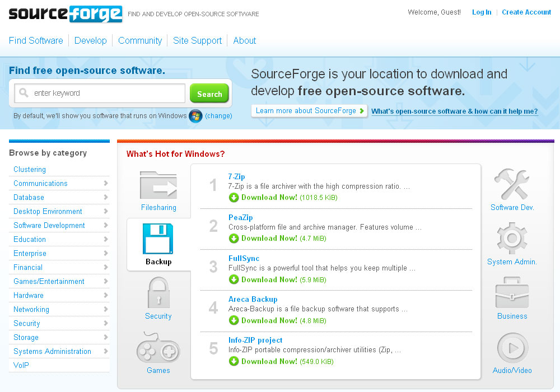Expand the Games/Entertainment category arrow
The width and height of the screenshot is (560, 392).
[x=106, y=282]
